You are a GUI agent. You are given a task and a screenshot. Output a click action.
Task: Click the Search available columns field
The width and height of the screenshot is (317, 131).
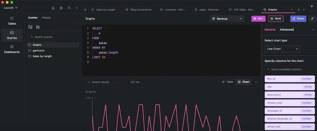[x=290, y=69]
